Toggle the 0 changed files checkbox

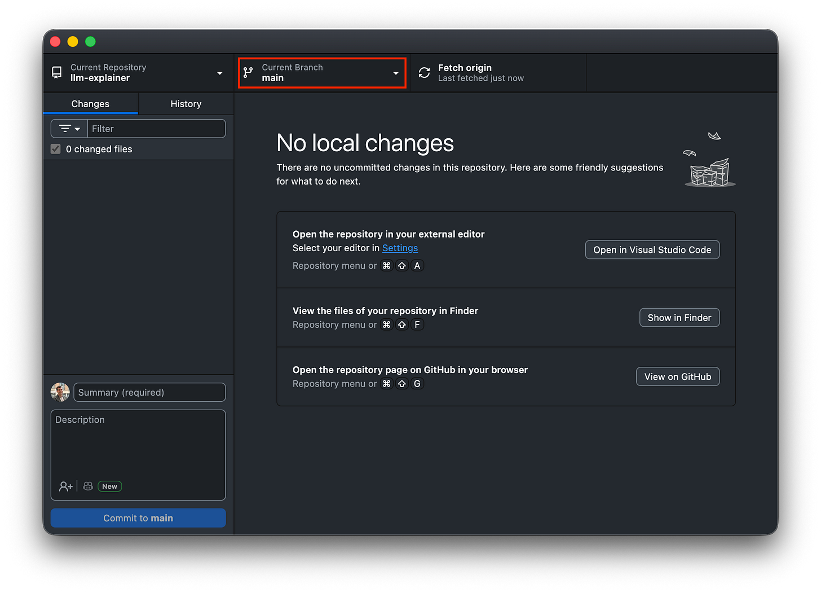[55, 148]
